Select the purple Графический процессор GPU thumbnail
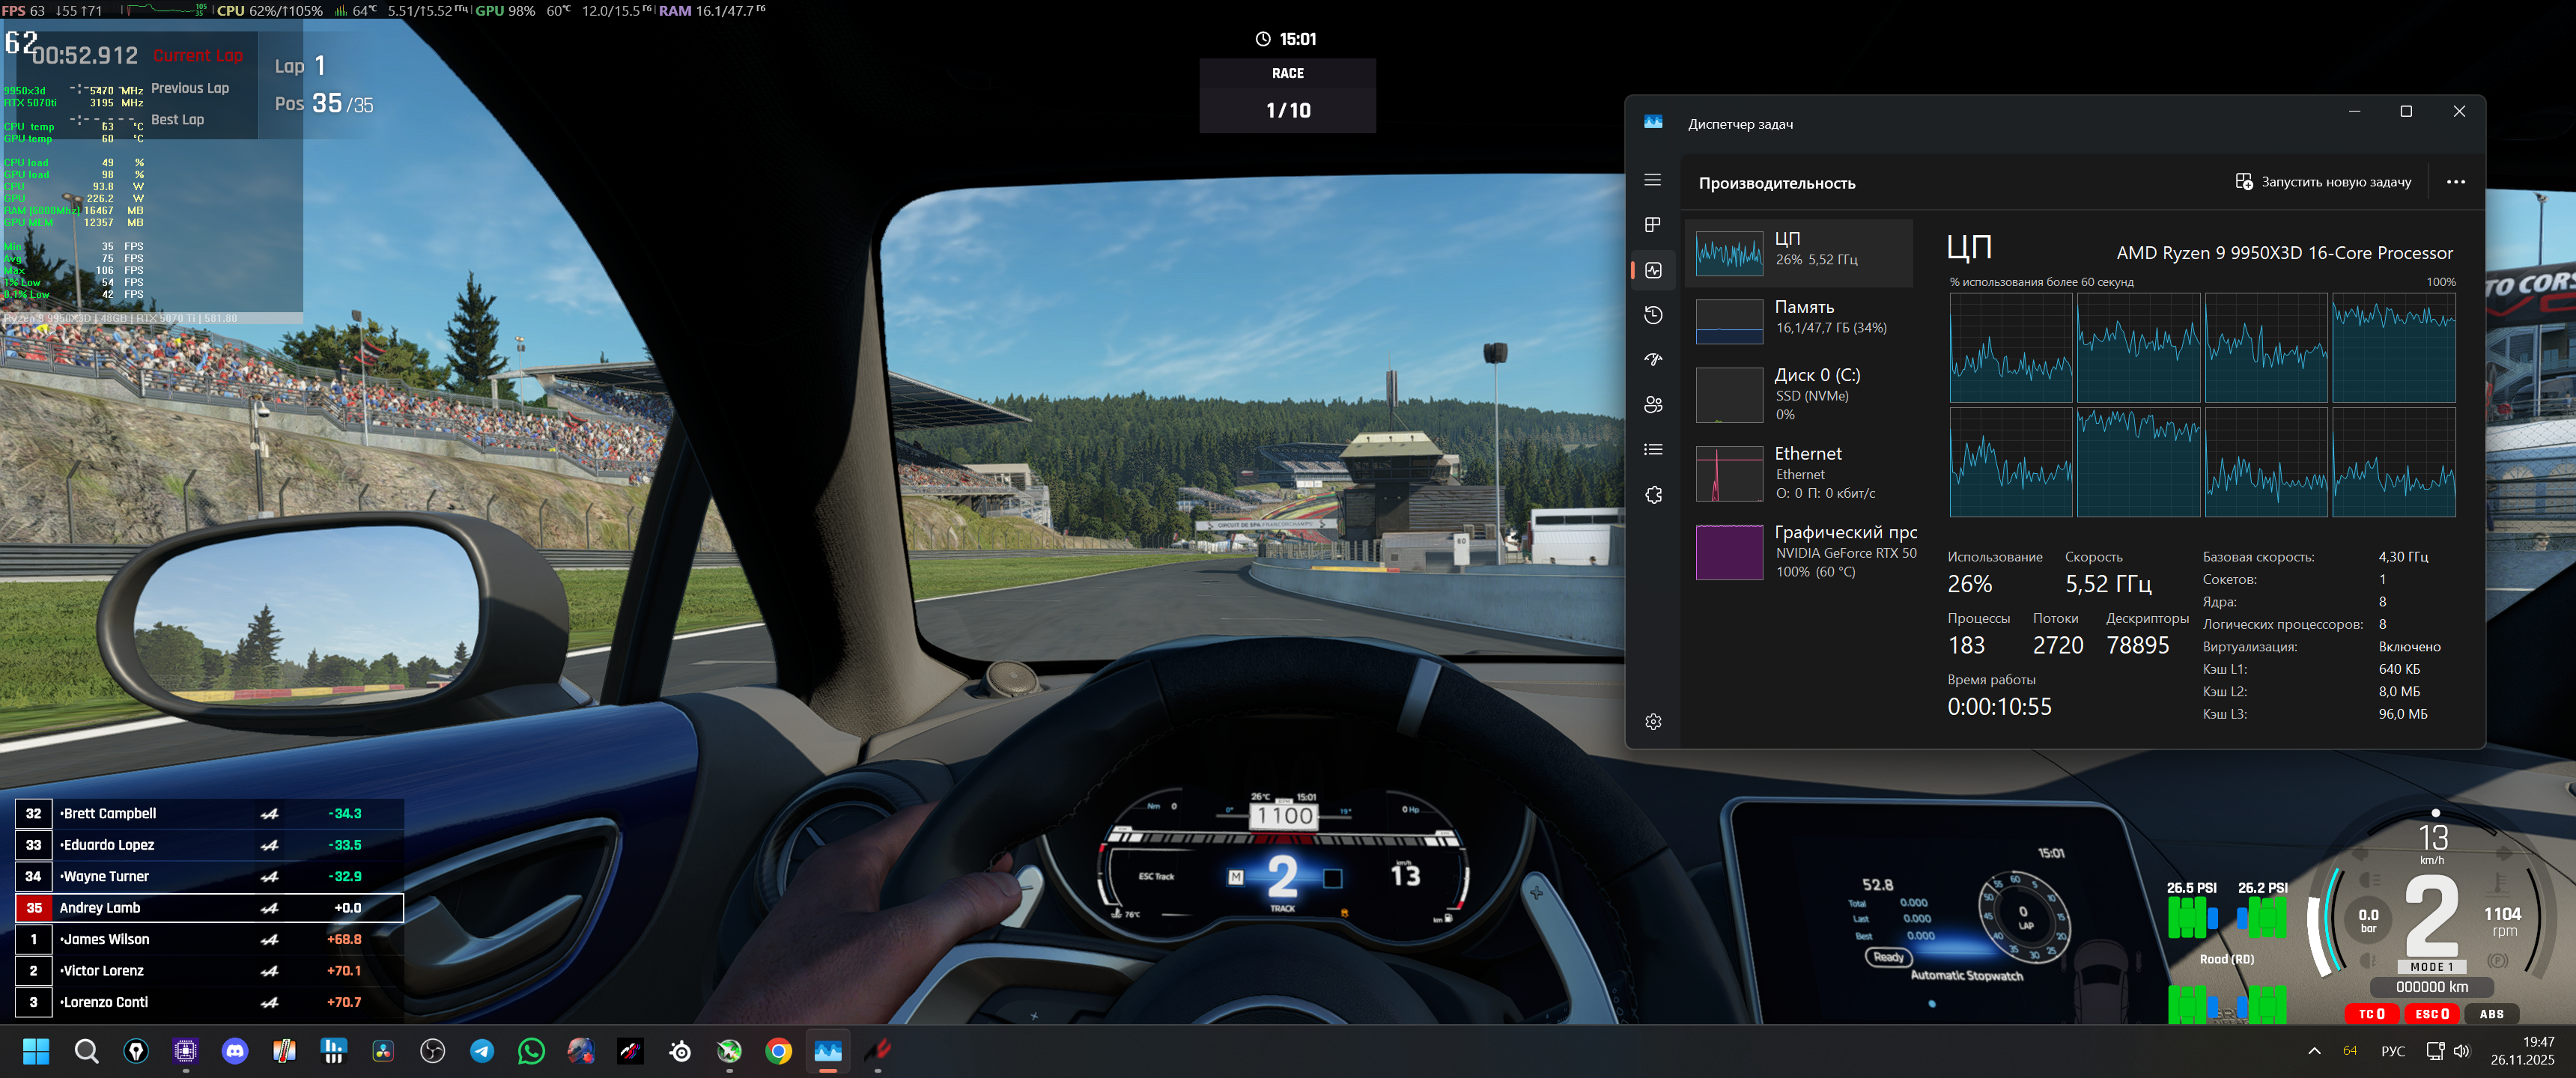Viewport: 2576px width, 1078px height. (x=1728, y=552)
